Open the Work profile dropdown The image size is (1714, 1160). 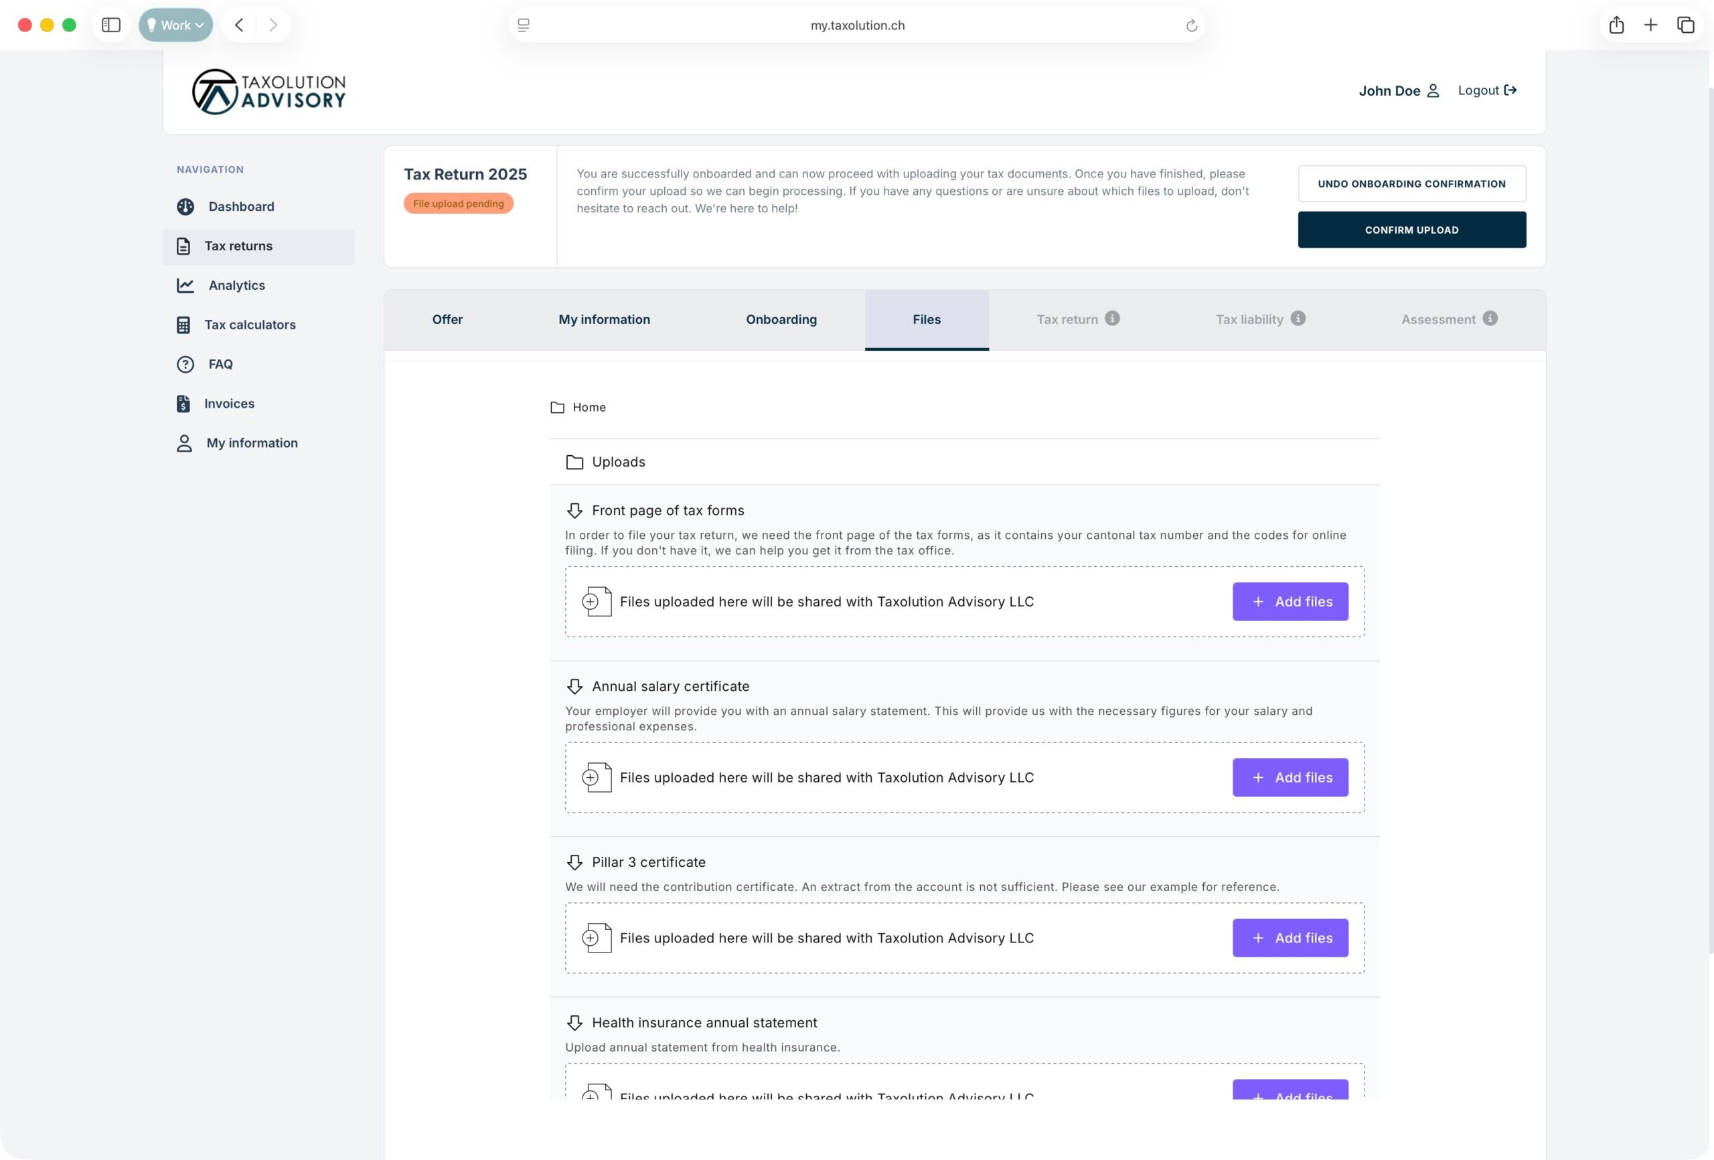(175, 25)
